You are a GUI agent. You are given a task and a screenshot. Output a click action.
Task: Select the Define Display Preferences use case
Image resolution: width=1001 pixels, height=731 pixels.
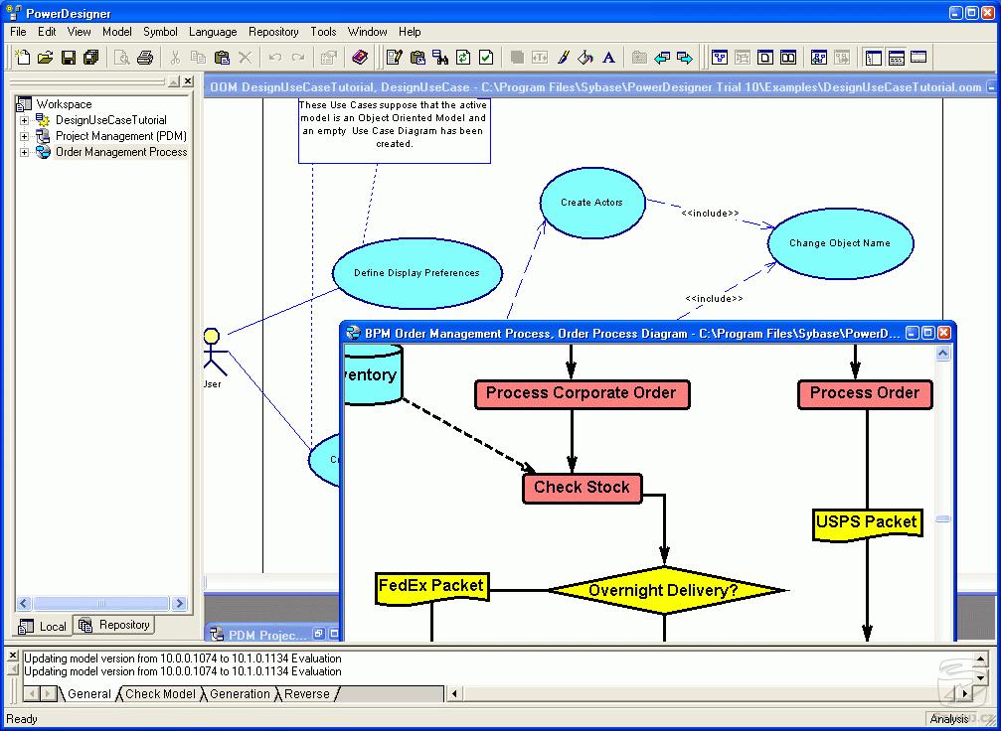click(417, 273)
